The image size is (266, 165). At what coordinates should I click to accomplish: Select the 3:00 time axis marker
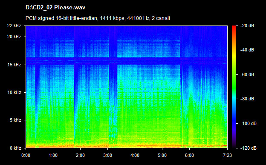click(107, 155)
